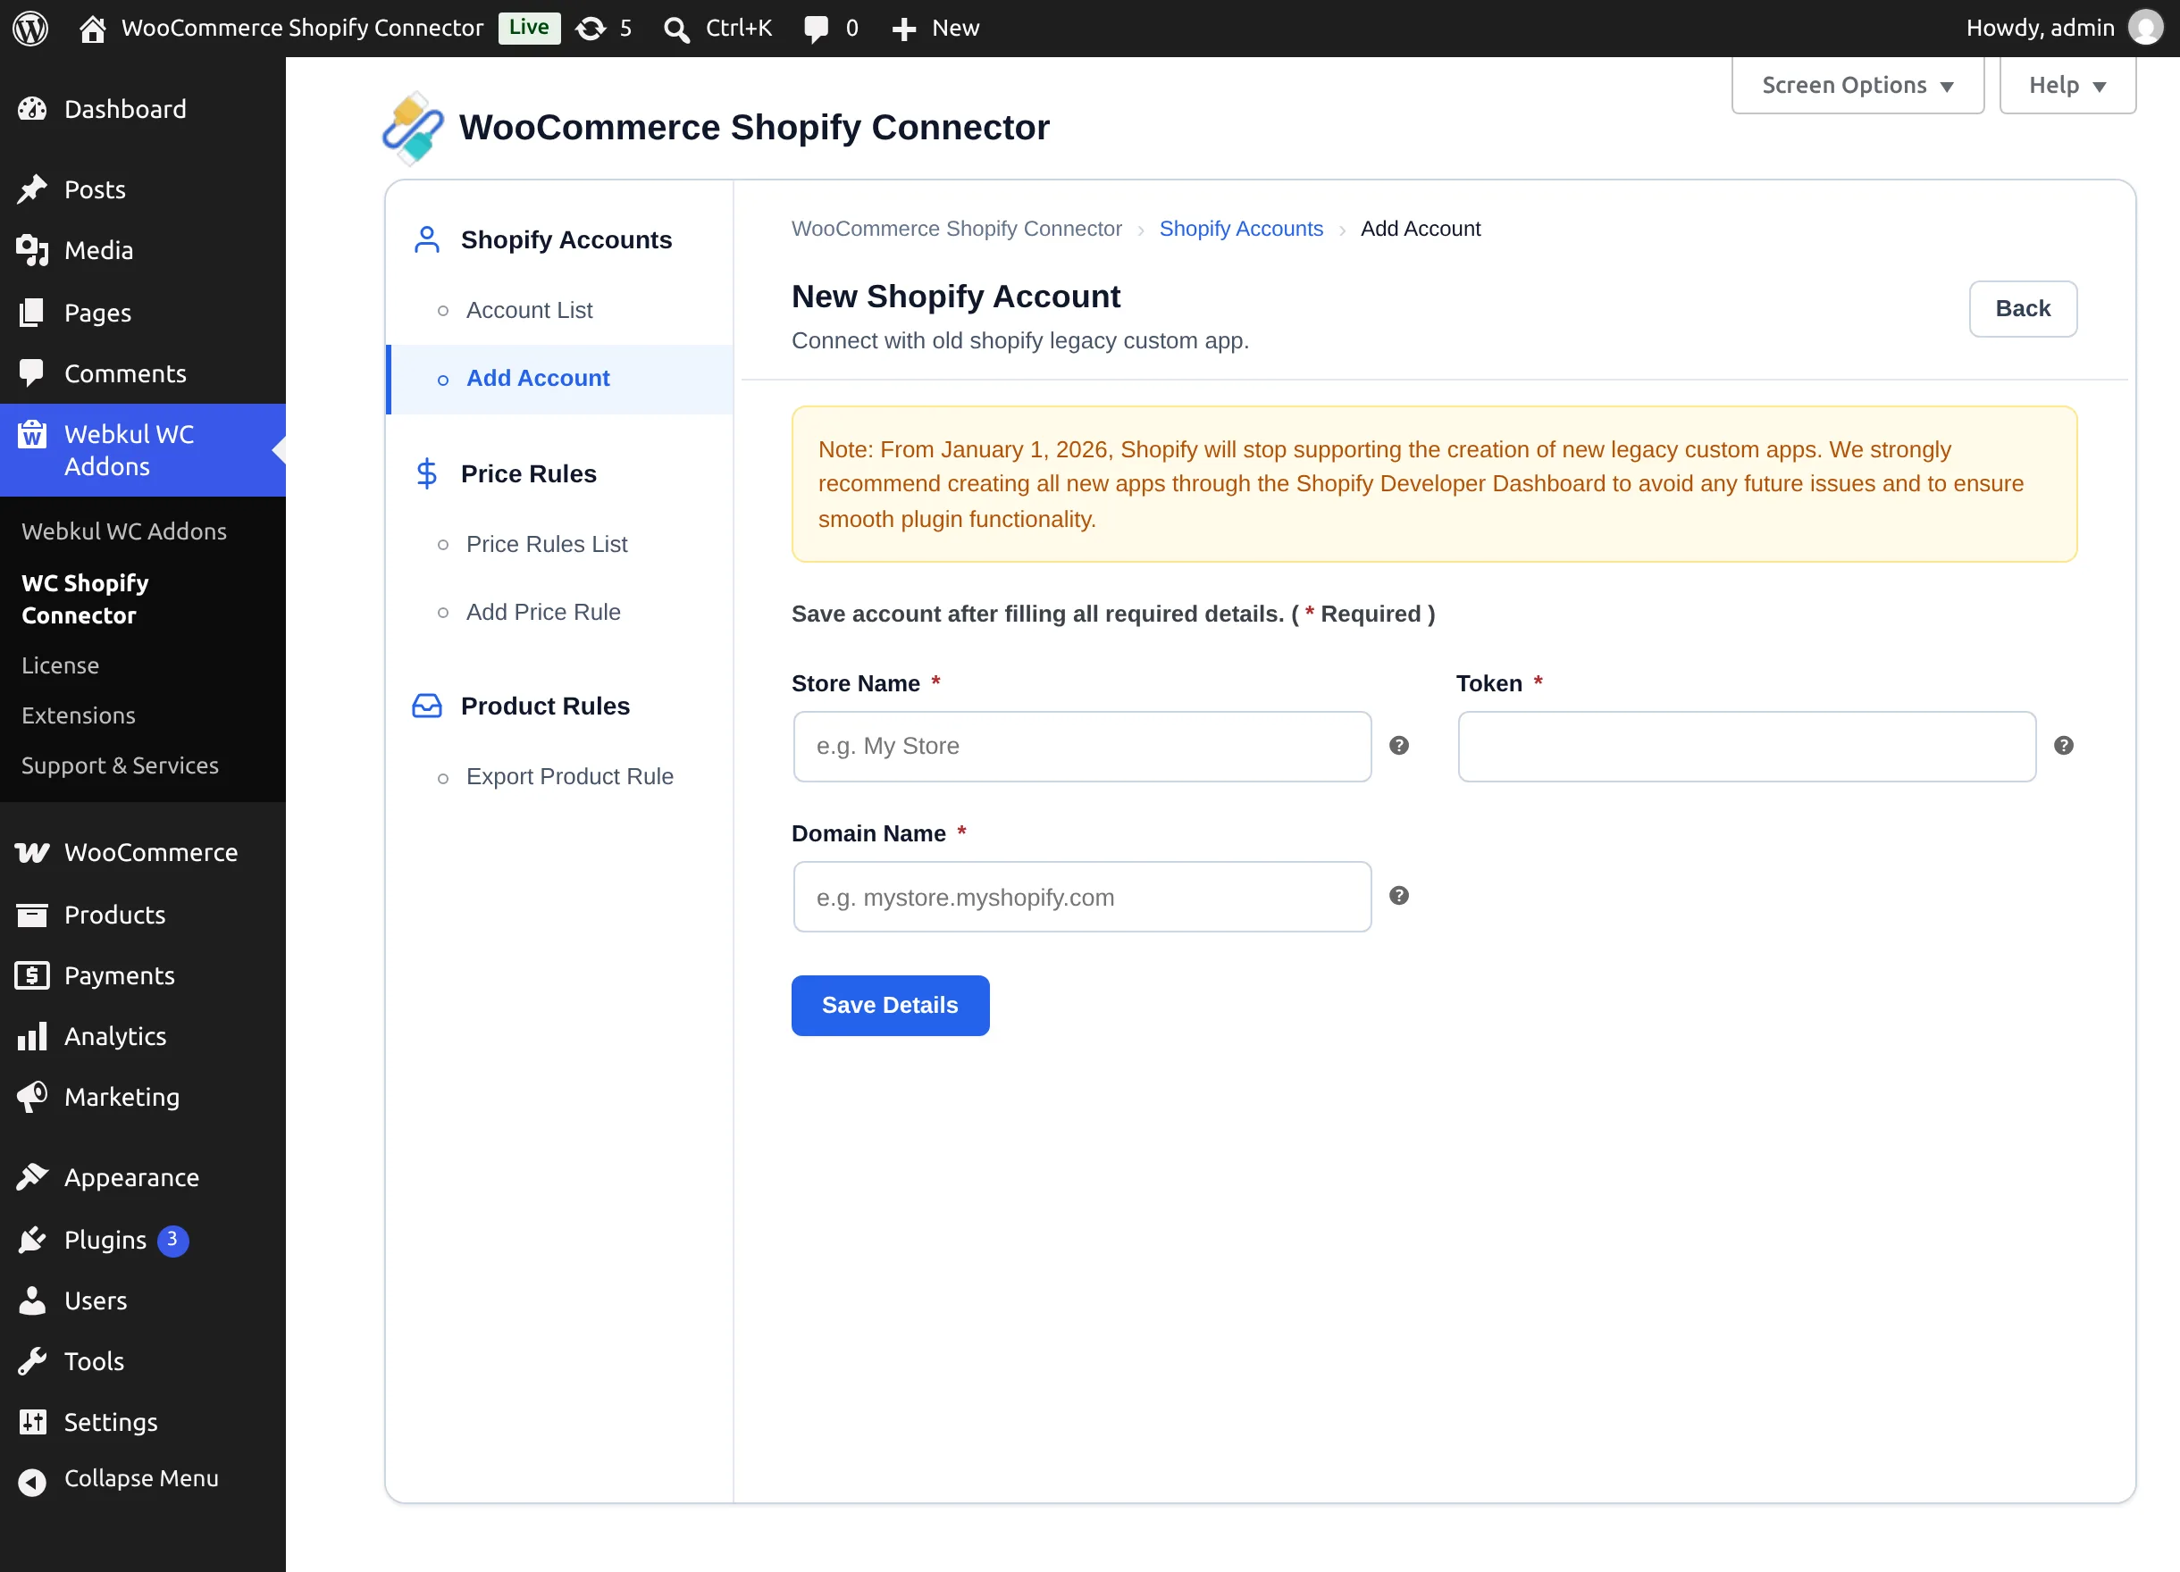Click the WooCommerce Shopify Connector logo

[x=414, y=128]
